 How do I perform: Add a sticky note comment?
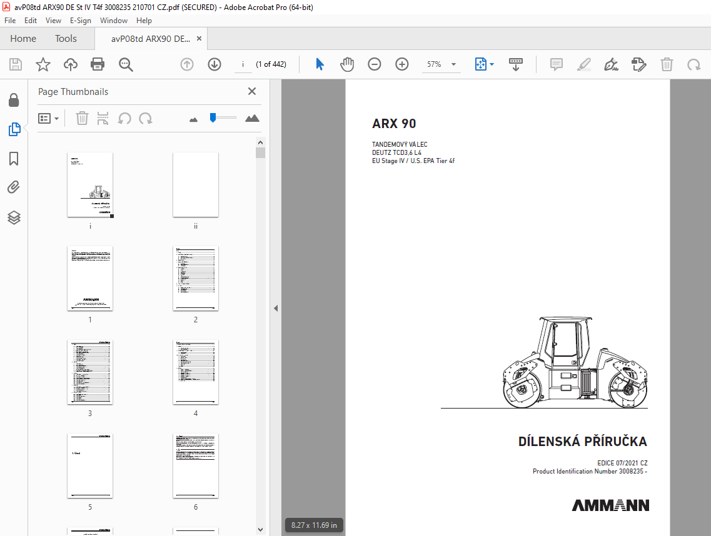click(x=557, y=64)
